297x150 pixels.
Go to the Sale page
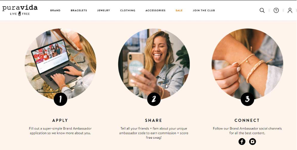179,10
